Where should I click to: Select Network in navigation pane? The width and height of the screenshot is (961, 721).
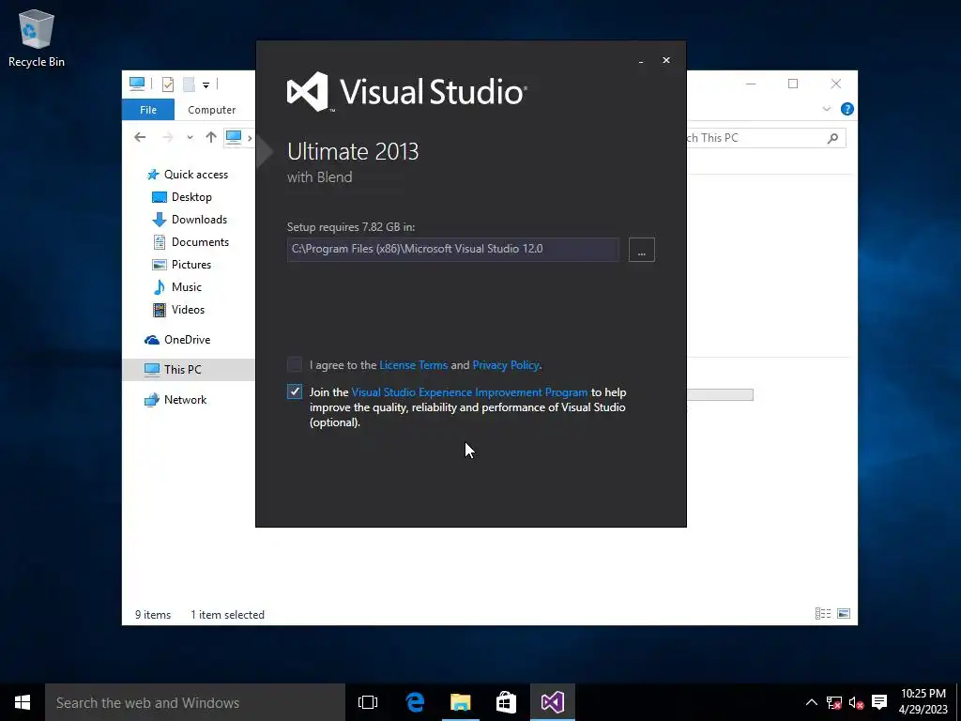175,400
